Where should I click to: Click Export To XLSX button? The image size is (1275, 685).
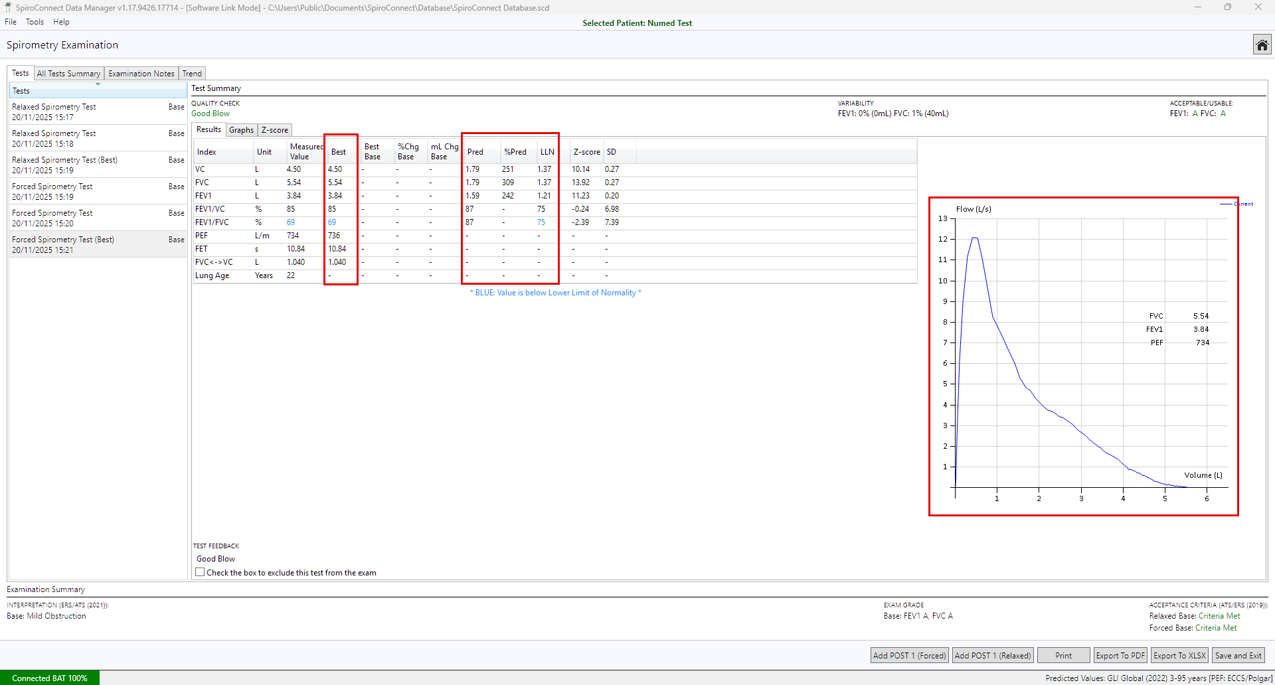(x=1179, y=655)
